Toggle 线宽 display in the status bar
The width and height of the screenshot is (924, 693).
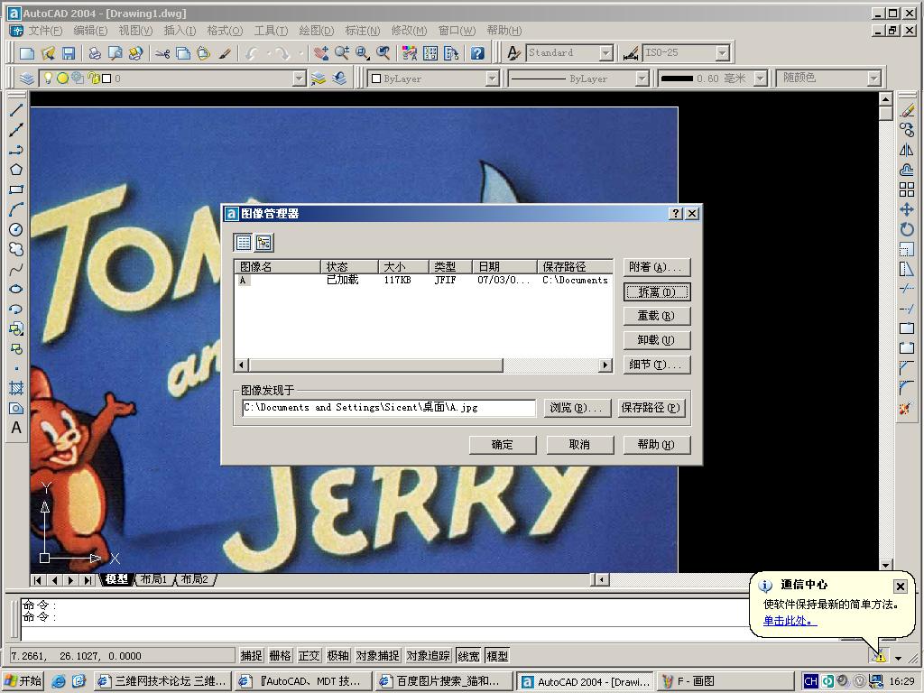point(468,656)
